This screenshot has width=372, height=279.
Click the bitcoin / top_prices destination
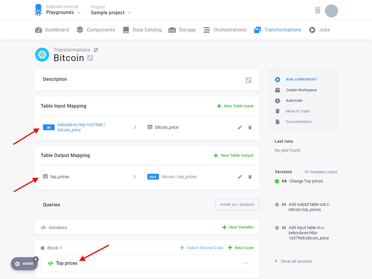point(179,177)
